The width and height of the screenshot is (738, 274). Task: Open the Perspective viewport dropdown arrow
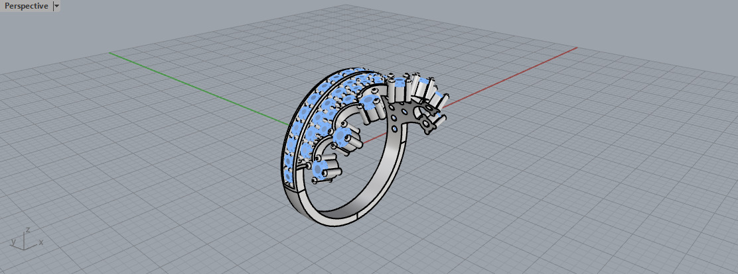click(x=56, y=6)
